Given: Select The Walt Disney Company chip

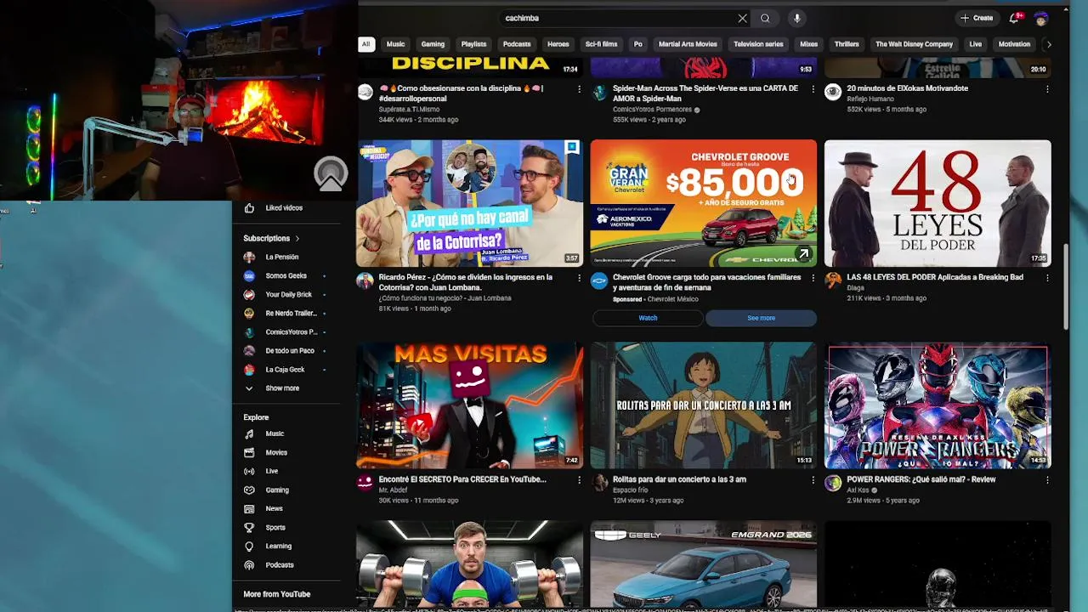Looking at the screenshot, I should pos(914,44).
